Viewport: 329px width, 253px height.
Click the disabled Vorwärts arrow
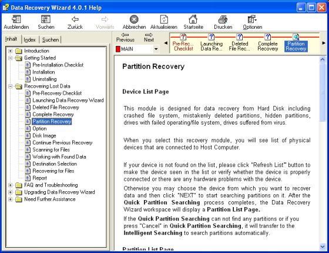[105, 19]
